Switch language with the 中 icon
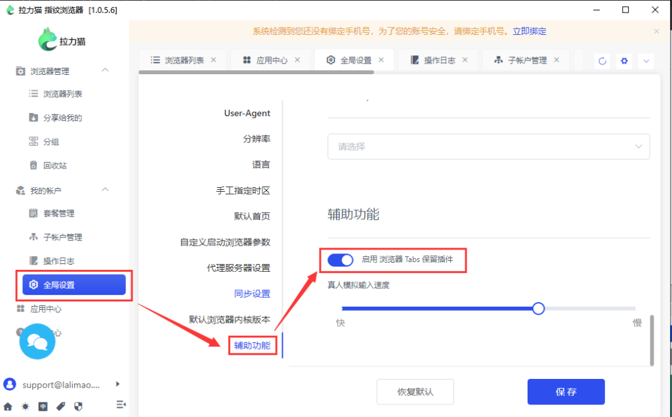Screen dimensions: 672x417 click(x=43, y=406)
